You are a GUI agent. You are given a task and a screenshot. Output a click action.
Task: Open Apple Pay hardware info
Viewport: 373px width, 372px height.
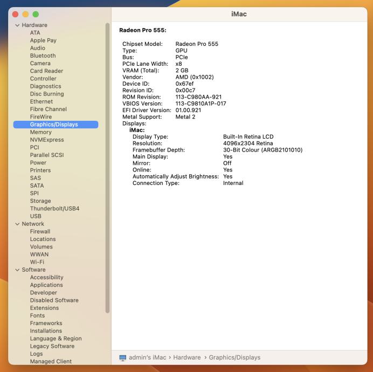[x=43, y=40]
